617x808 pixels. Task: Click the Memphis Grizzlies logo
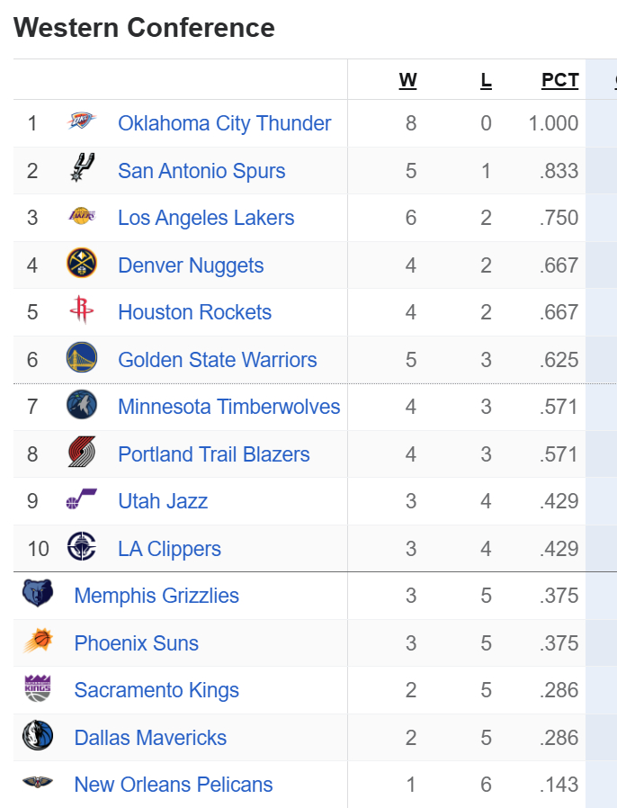coord(38,595)
